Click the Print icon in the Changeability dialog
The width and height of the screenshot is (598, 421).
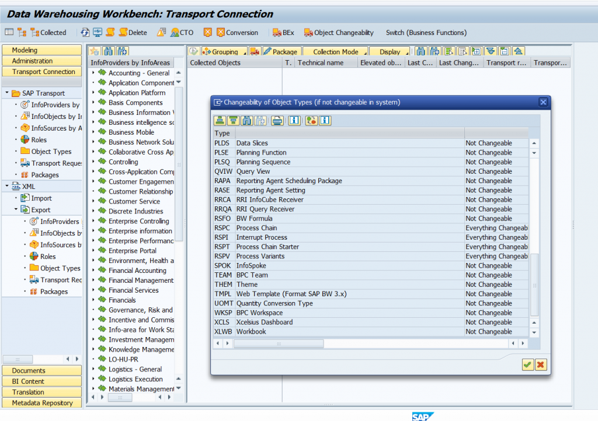pyautogui.click(x=277, y=121)
